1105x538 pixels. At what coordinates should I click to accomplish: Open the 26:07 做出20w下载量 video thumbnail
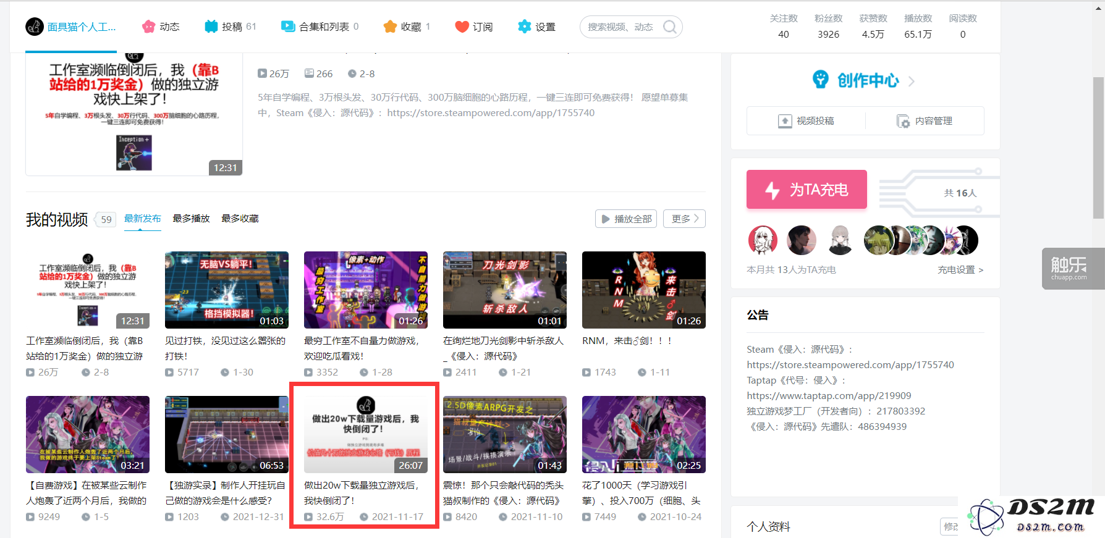(366, 434)
